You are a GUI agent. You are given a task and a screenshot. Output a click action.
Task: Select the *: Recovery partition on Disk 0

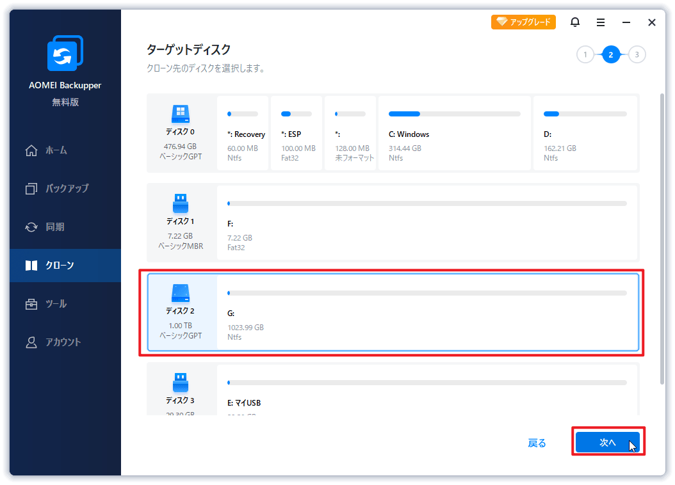pos(243,133)
